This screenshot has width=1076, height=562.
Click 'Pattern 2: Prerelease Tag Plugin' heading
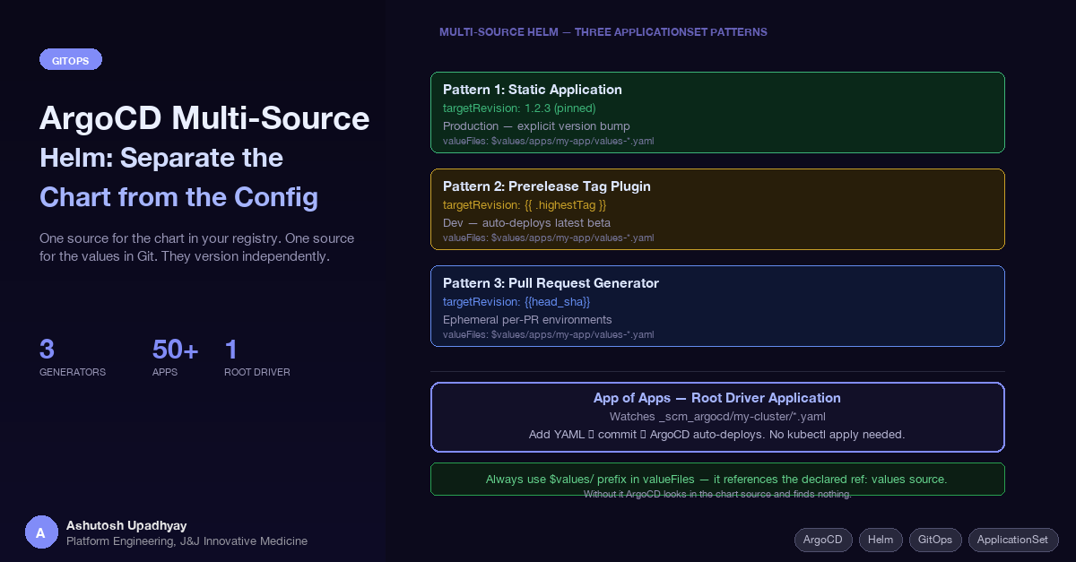[x=547, y=186]
